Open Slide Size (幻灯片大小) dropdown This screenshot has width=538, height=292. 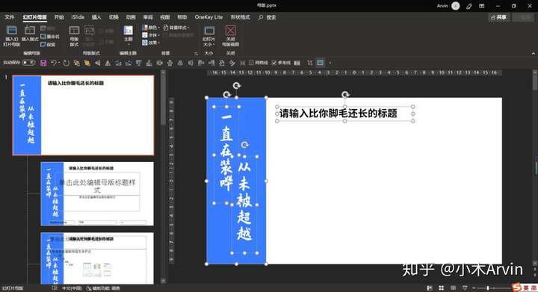pyautogui.click(x=209, y=36)
